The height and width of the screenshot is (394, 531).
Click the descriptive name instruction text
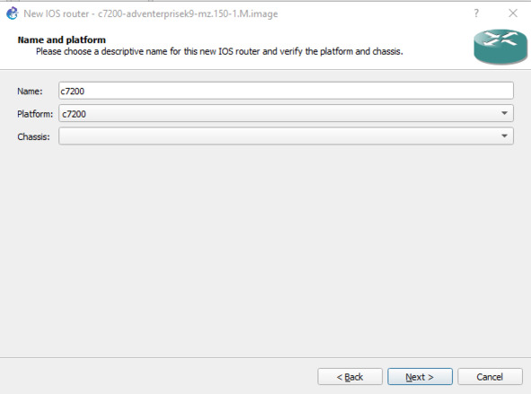tap(219, 51)
